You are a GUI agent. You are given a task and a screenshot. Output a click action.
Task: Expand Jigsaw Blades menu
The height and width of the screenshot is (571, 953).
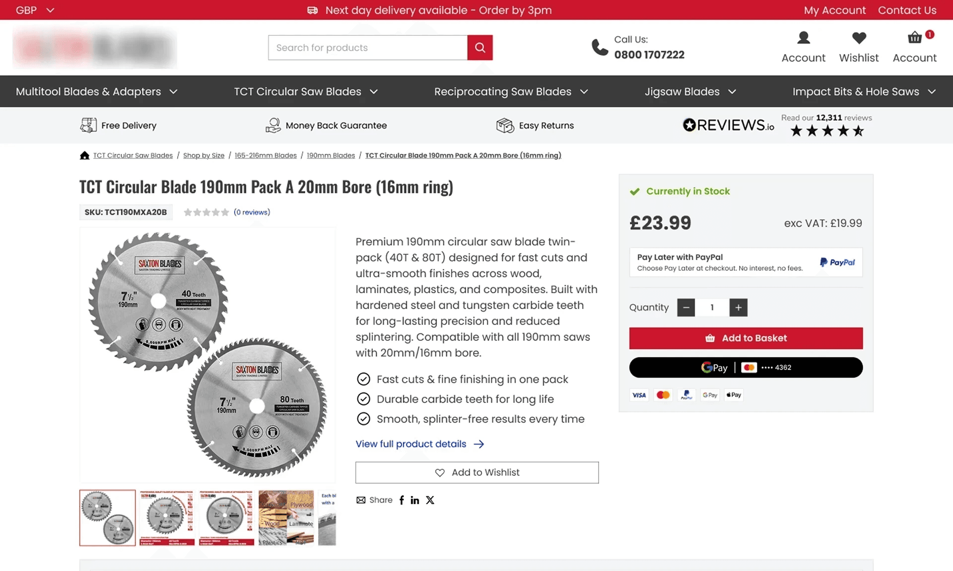coord(690,92)
